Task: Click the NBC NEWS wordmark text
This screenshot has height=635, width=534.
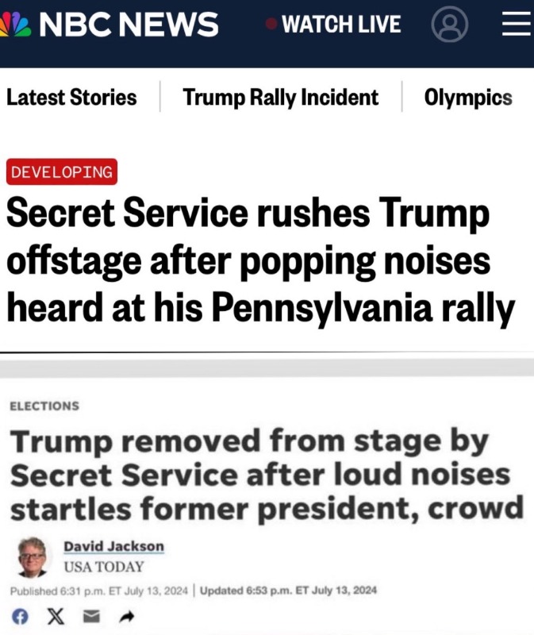Action: (129, 25)
